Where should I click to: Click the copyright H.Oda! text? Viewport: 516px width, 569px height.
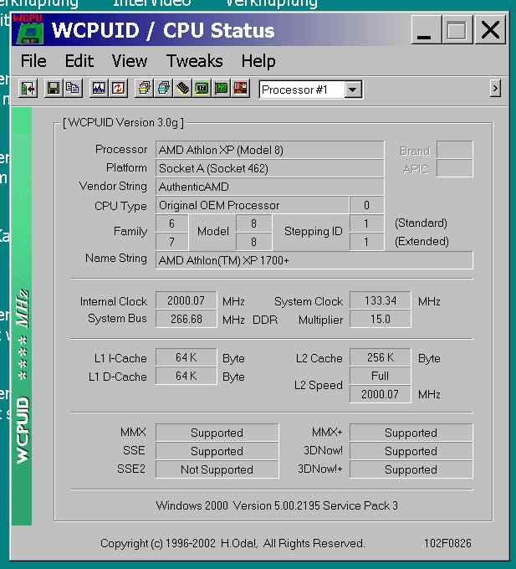(x=232, y=543)
